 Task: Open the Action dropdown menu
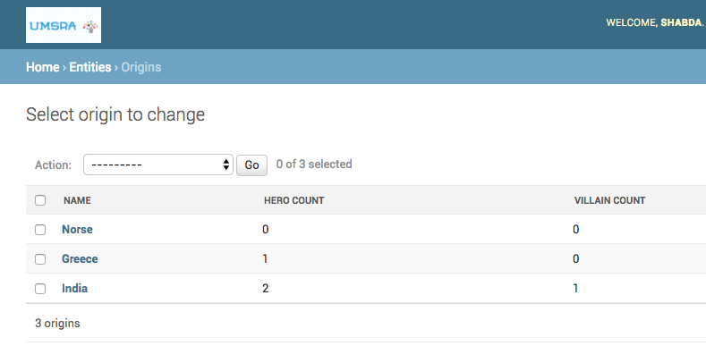coord(158,165)
